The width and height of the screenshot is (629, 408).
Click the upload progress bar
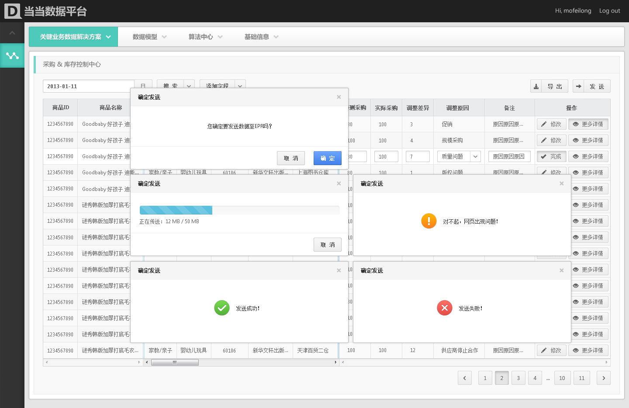coord(239,210)
